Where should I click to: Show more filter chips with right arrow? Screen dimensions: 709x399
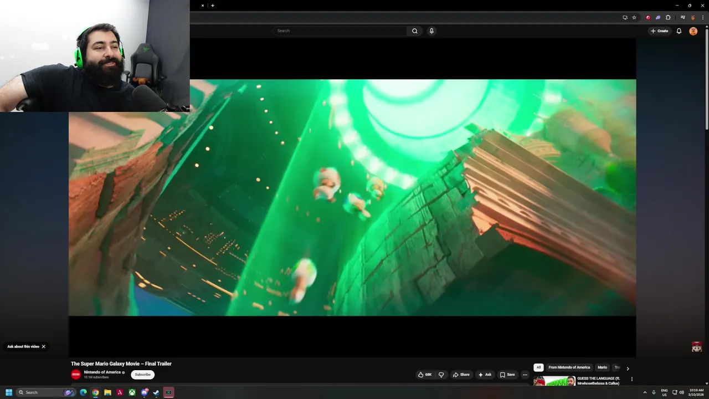point(628,368)
